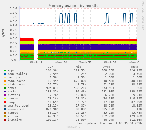Click the 'Munin 2.0.73' version text
The width and height of the screenshot is (146, 130).
point(73,127)
